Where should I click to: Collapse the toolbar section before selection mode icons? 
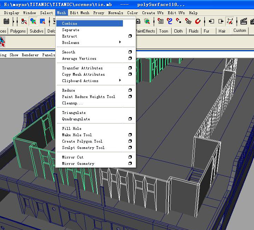(x=17, y=21)
